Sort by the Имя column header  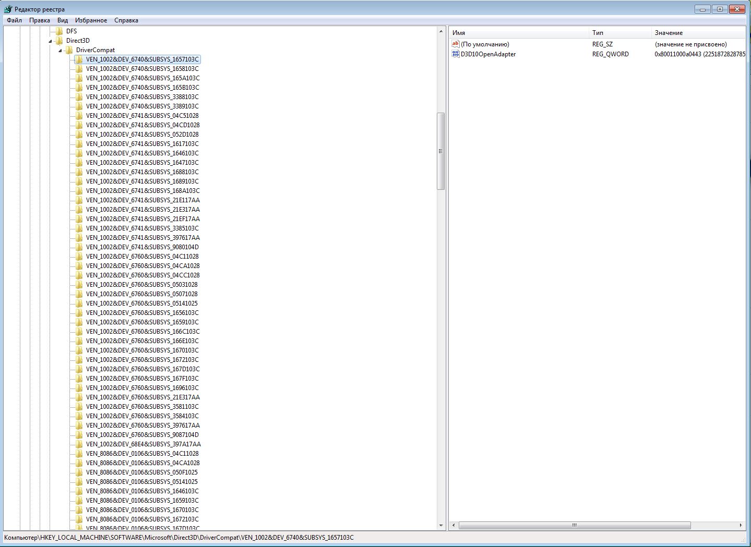(519, 33)
